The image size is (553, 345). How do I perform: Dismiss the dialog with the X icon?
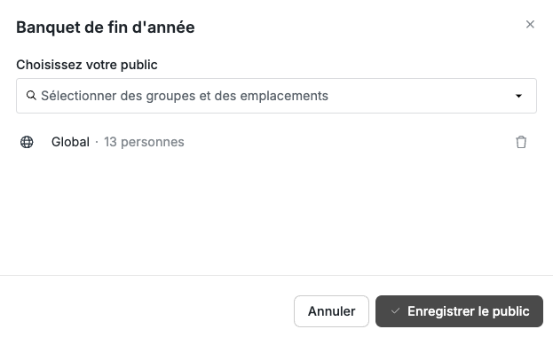[x=530, y=24]
